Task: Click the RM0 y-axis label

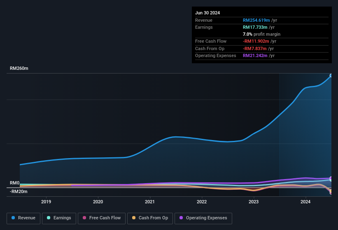Action: click(15, 183)
